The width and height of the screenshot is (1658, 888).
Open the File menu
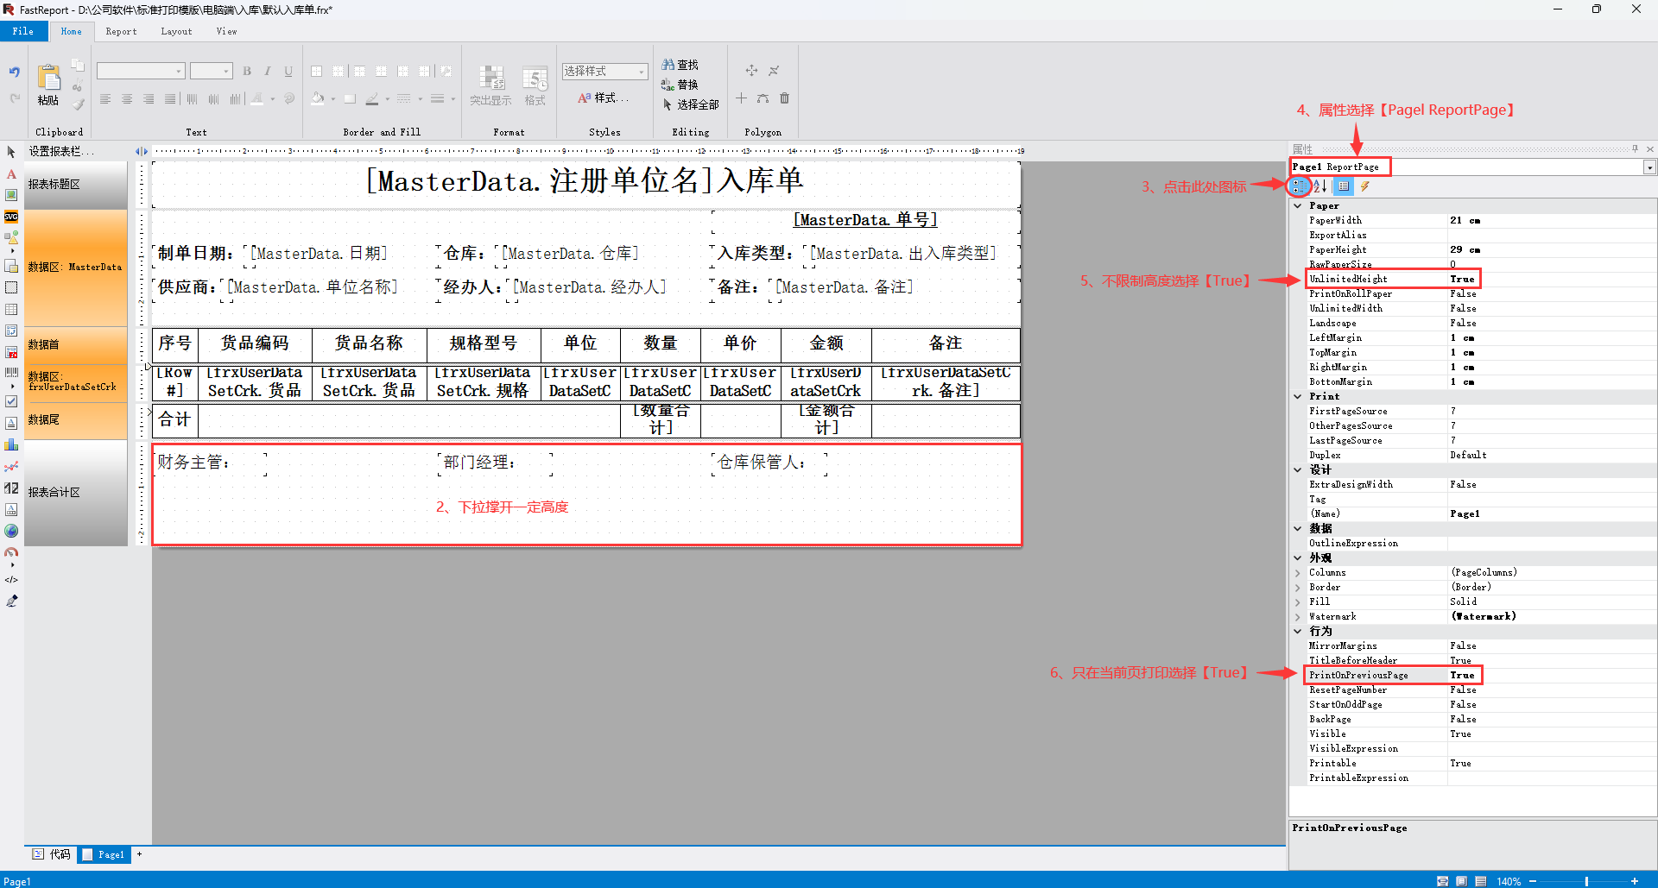click(x=23, y=31)
